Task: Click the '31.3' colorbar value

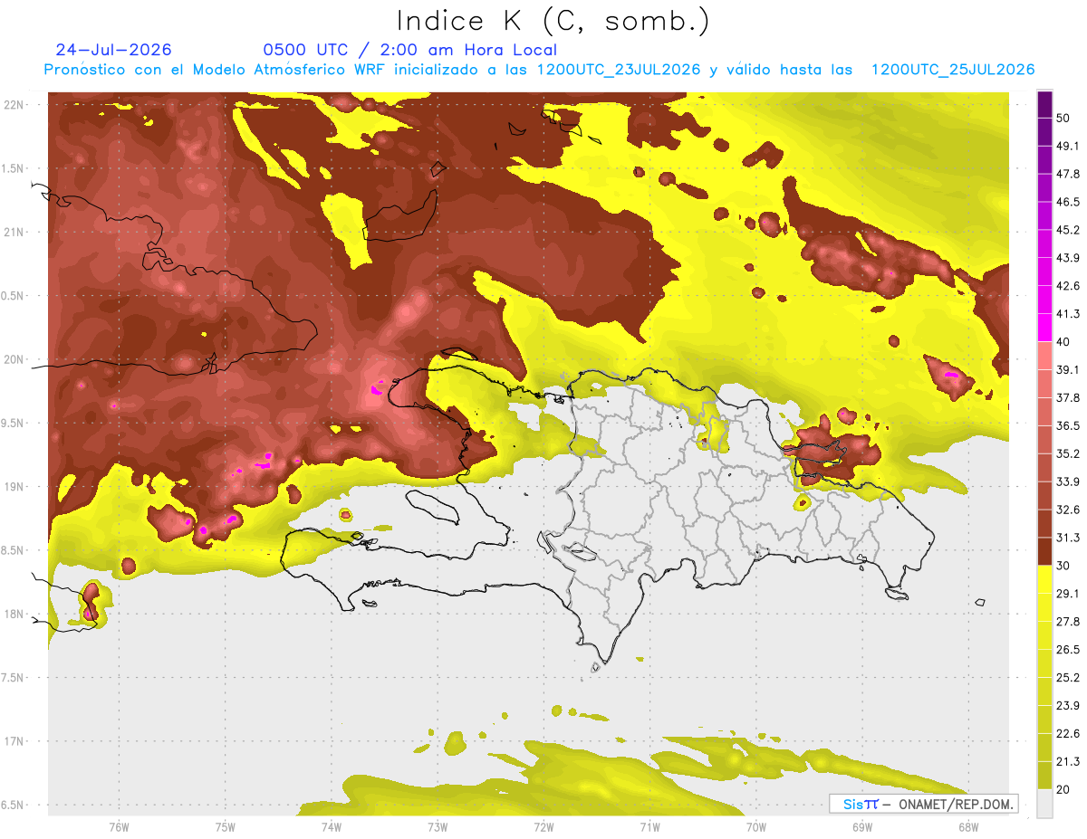Action: point(1068,538)
